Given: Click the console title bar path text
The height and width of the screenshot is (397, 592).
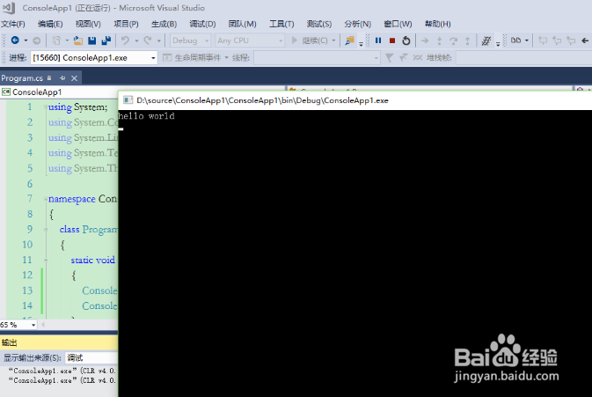Looking at the screenshot, I should (262, 100).
